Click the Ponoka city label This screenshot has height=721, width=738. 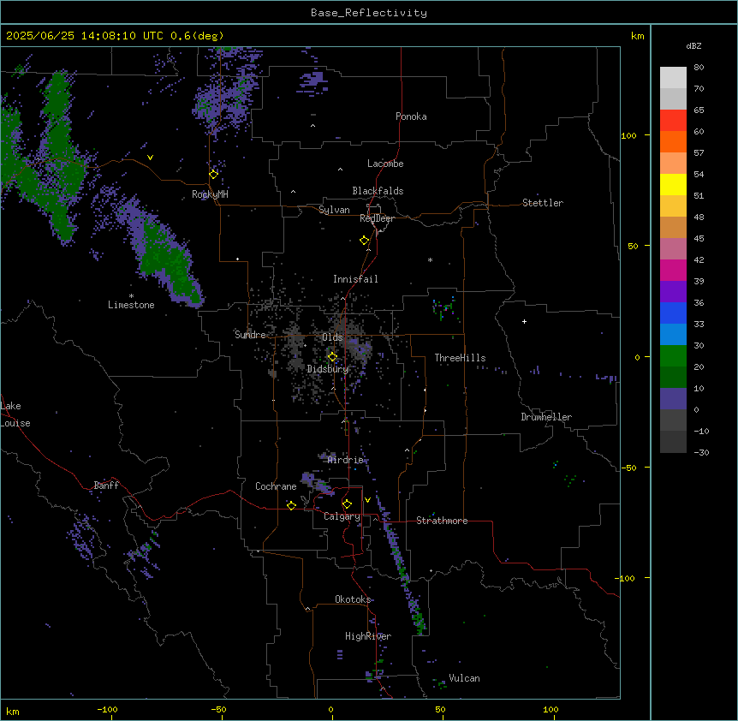click(x=411, y=116)
